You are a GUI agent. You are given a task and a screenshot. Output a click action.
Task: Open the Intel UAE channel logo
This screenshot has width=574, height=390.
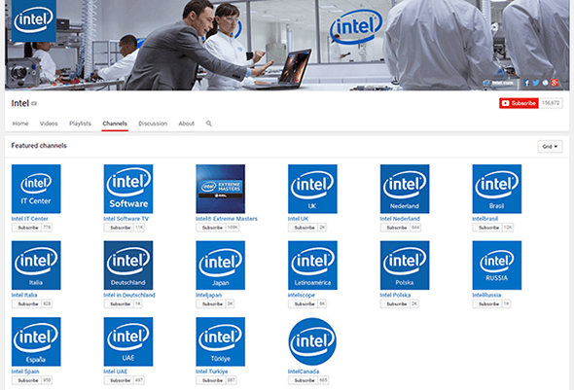point(128,341)
